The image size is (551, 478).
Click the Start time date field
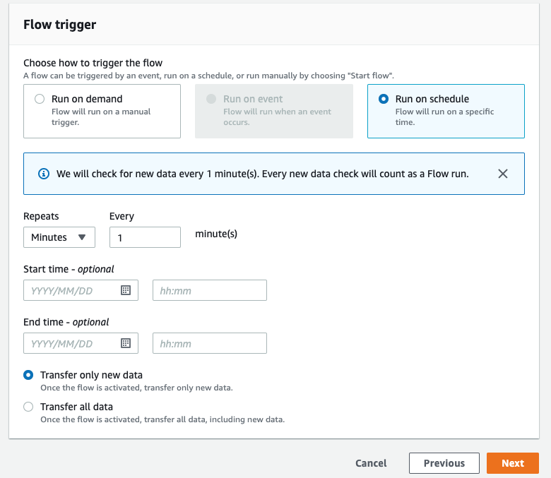(x=81, y=290)
